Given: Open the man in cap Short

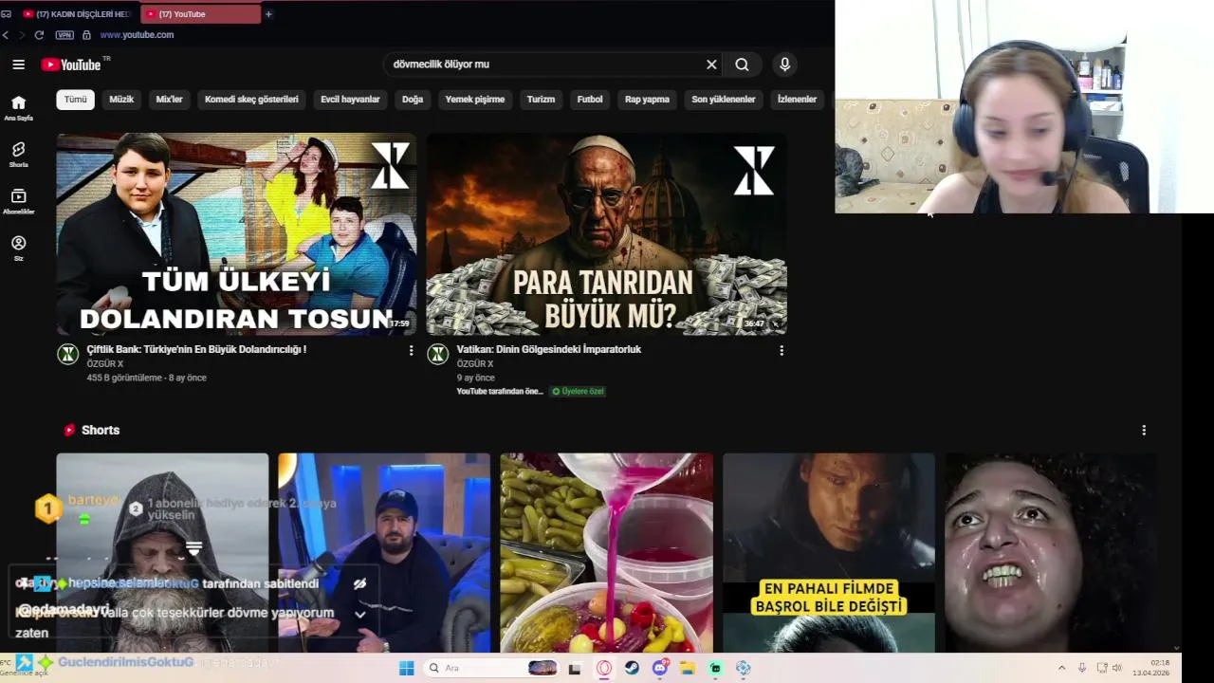Looking at the screenshot, I should [x=384, y=553].
